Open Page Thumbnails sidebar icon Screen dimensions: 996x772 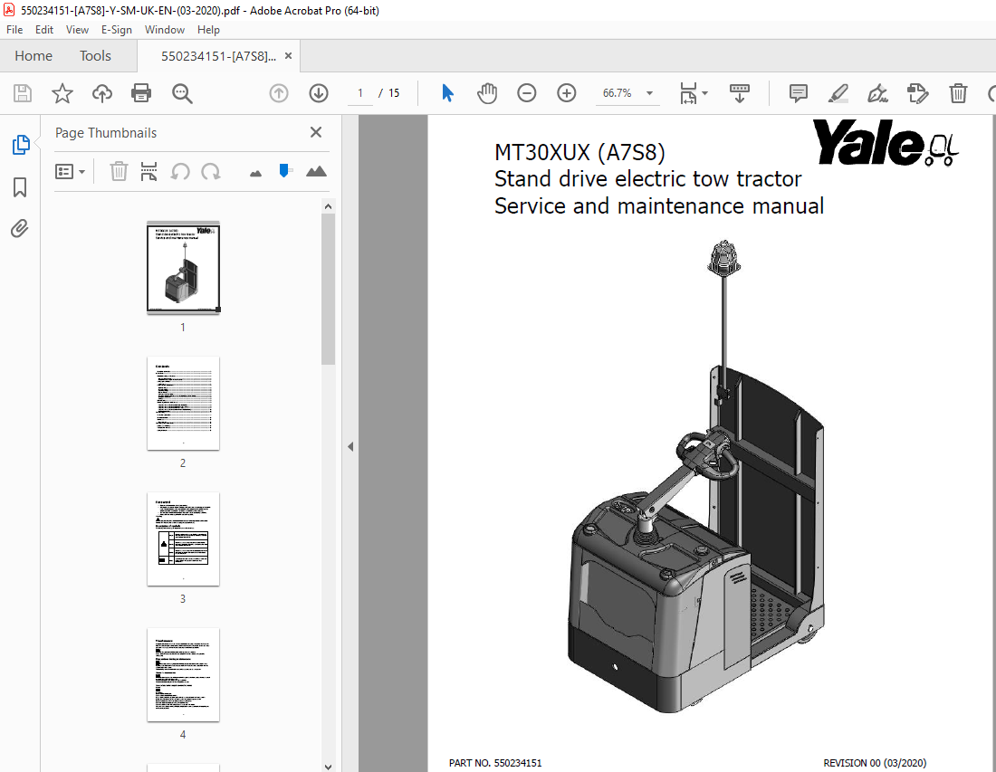coord(20,145)
